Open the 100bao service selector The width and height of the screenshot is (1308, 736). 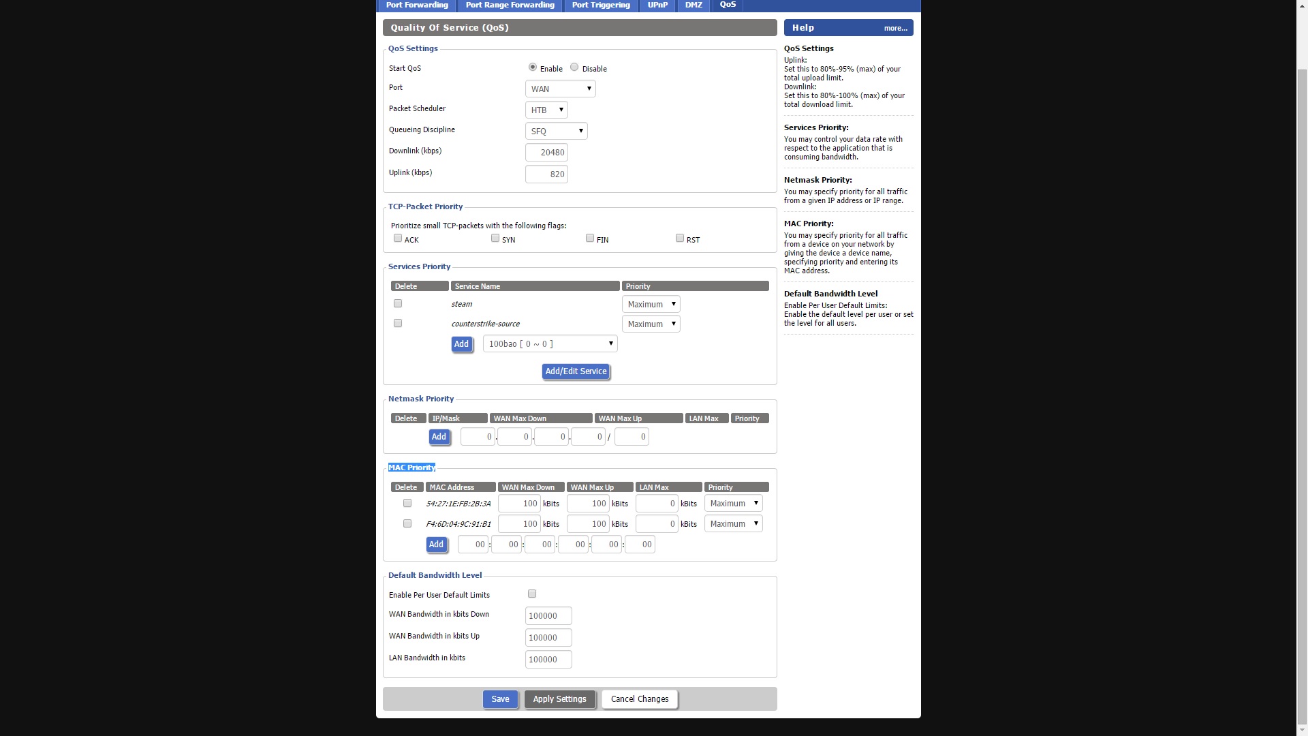(x=550, y=344)
